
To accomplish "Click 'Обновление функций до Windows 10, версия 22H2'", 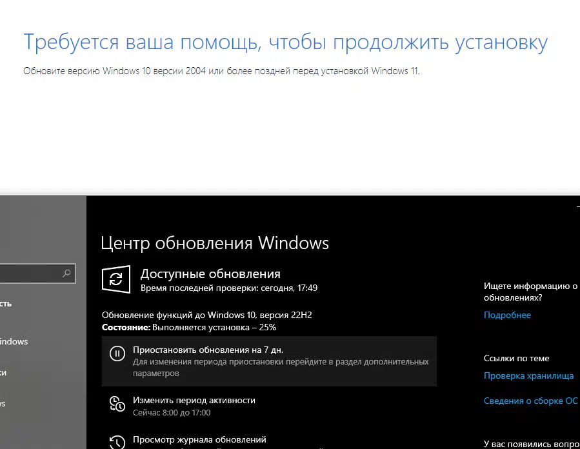I will click(x=206, y=315).
